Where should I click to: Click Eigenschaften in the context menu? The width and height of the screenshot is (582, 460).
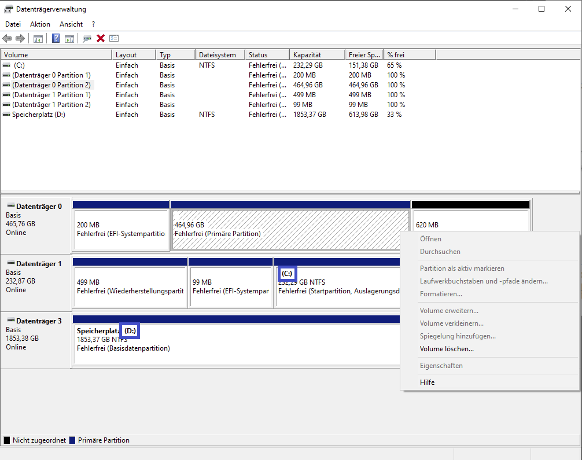click(441, 365)
